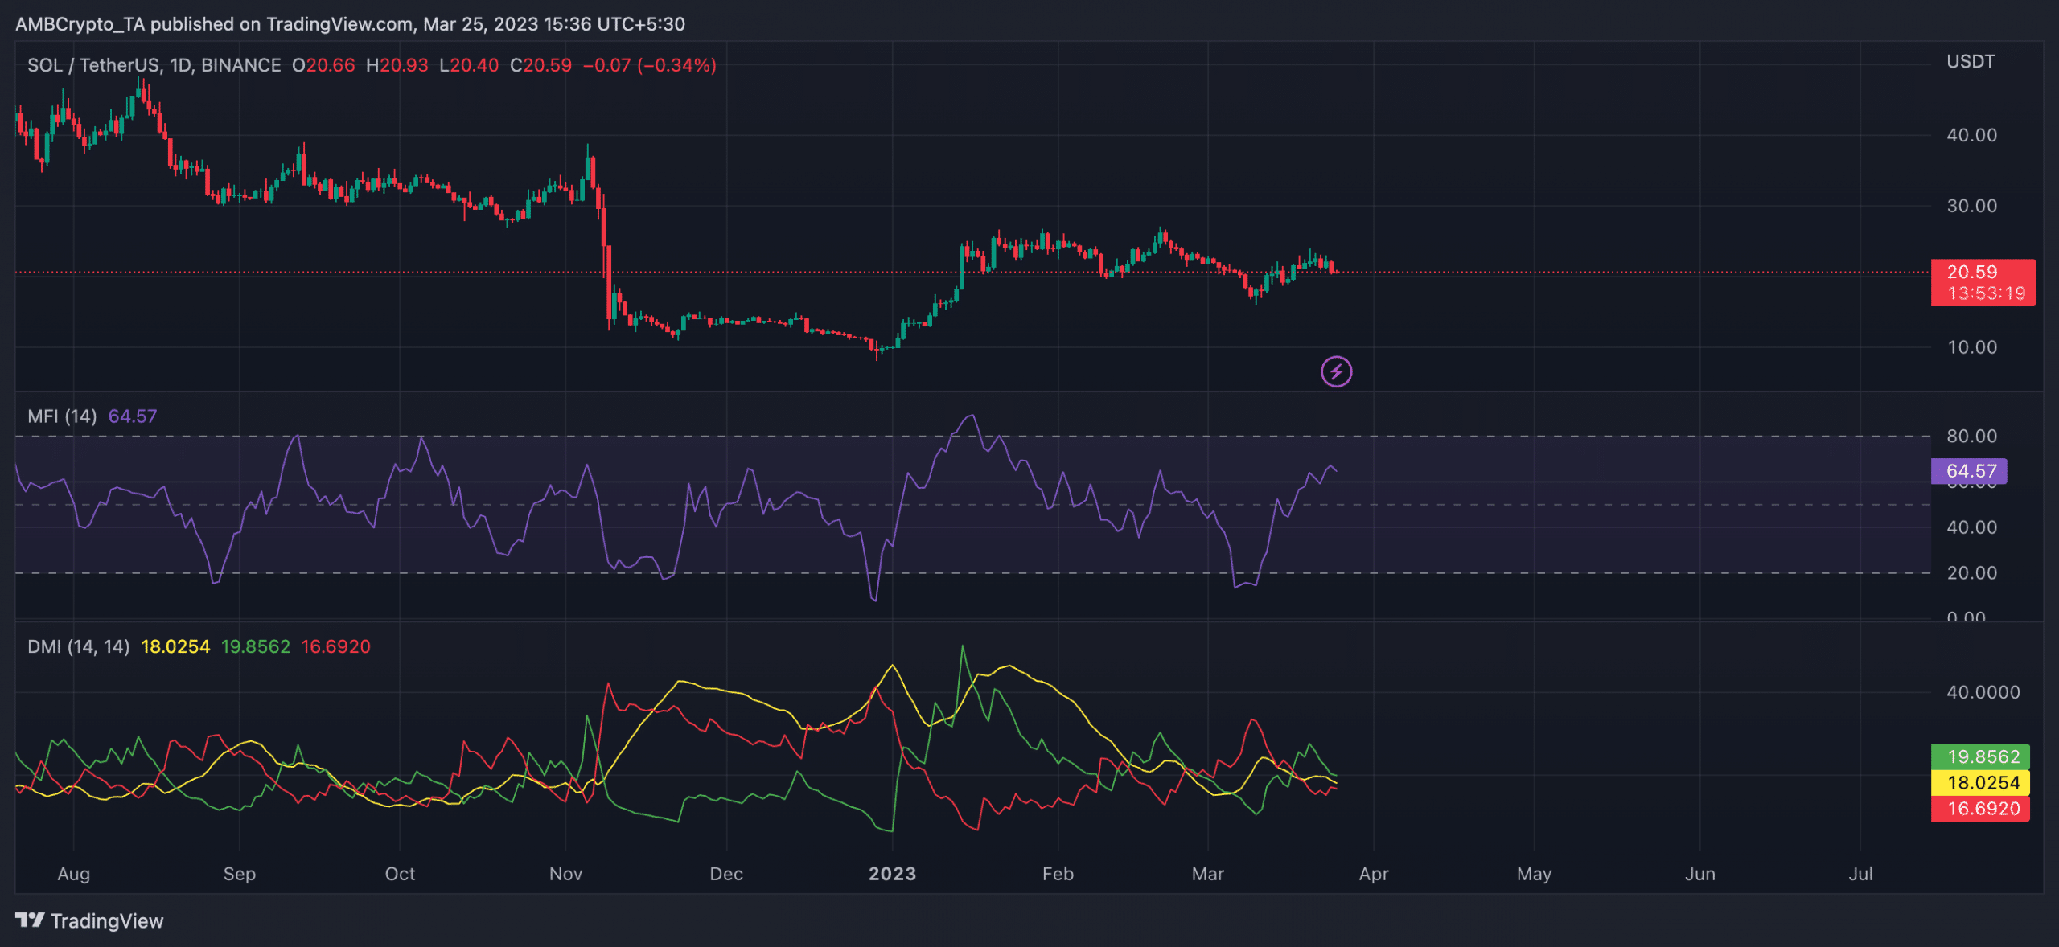Click the MFI (14) indicator label
This screenshot has height=947, width=2059.
point(62,416)
